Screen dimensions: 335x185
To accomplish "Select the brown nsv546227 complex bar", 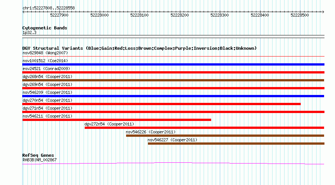I will pyautogui.click(x=236, y=144).
